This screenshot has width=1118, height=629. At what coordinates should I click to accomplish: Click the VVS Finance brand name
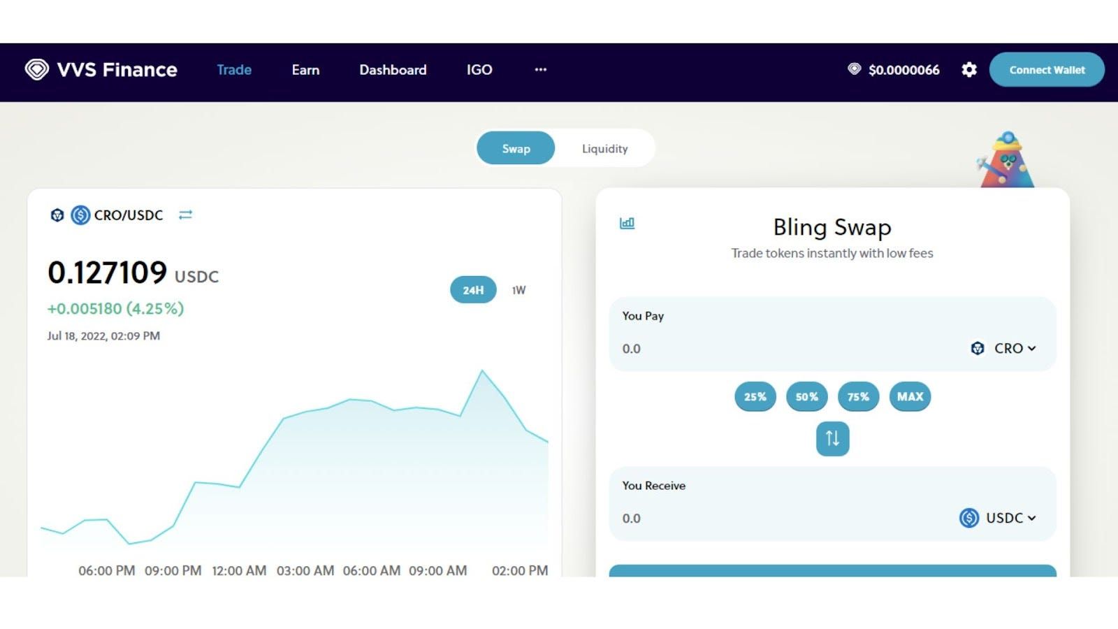[117, 70]
